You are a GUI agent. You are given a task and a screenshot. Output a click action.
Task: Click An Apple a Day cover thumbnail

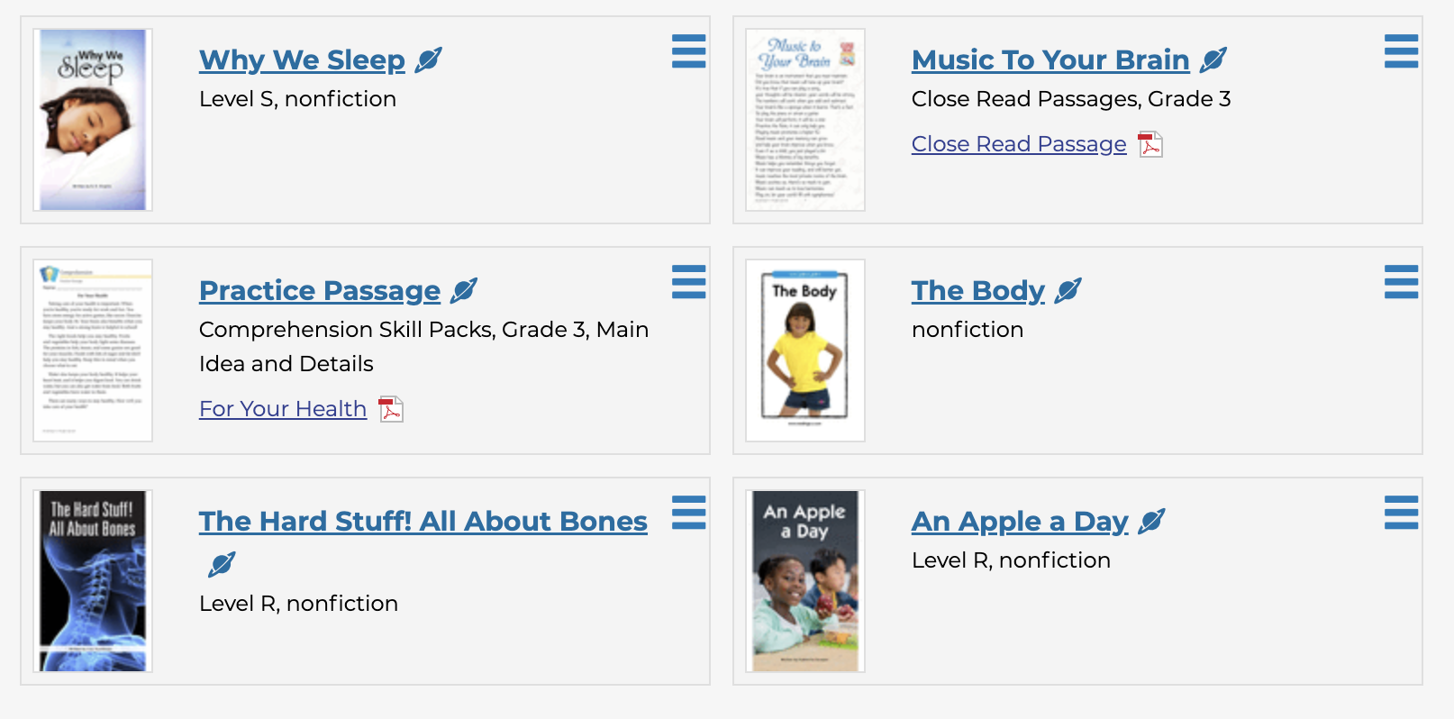pos(804,581)
